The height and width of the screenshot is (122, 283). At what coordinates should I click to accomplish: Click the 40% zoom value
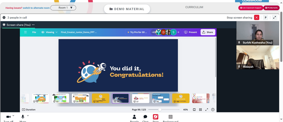pyautogui.click(x=185, y=110)
